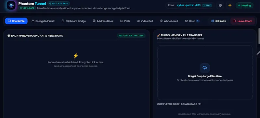Click 'Or click to browse and broadcast' text
Viewport: 260px width, 118px height.
click(205, 80)
